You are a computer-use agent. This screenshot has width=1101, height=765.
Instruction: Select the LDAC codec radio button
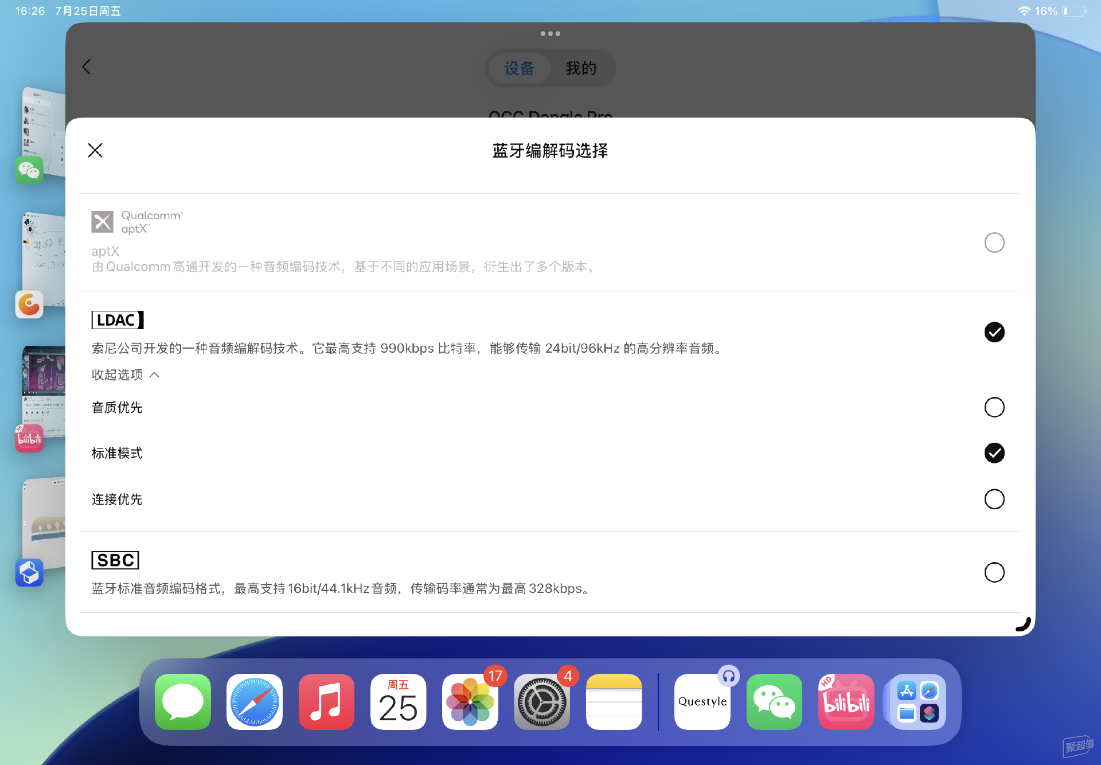point(994,332)
